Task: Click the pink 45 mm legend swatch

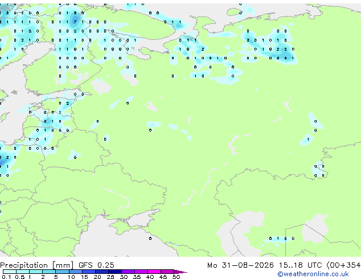Action: point(167,272)
